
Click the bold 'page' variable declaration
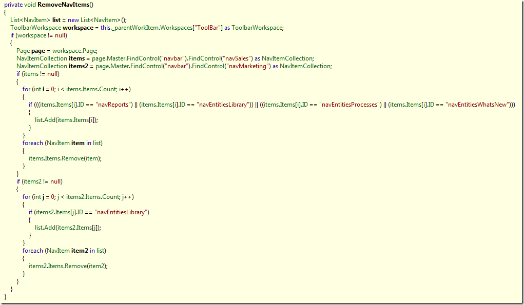(x=38, y=51)
